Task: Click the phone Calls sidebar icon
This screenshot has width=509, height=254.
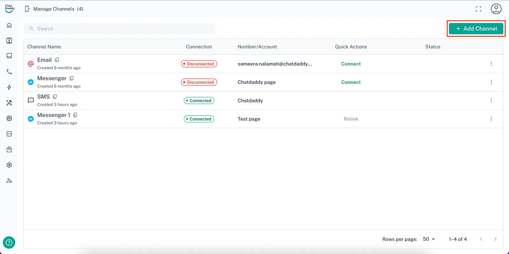Action: click(x=9, y=72)
